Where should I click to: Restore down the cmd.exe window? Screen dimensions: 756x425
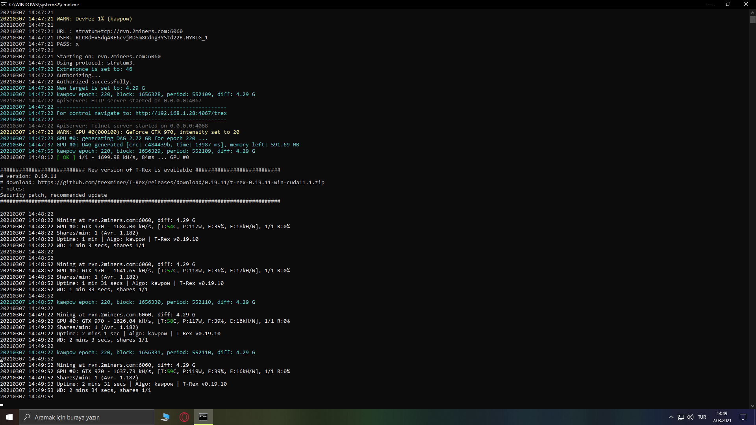[728, 4]
